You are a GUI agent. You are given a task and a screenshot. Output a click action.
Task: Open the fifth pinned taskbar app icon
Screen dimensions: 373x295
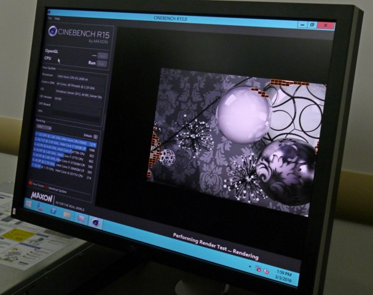[x=81, y=218]
